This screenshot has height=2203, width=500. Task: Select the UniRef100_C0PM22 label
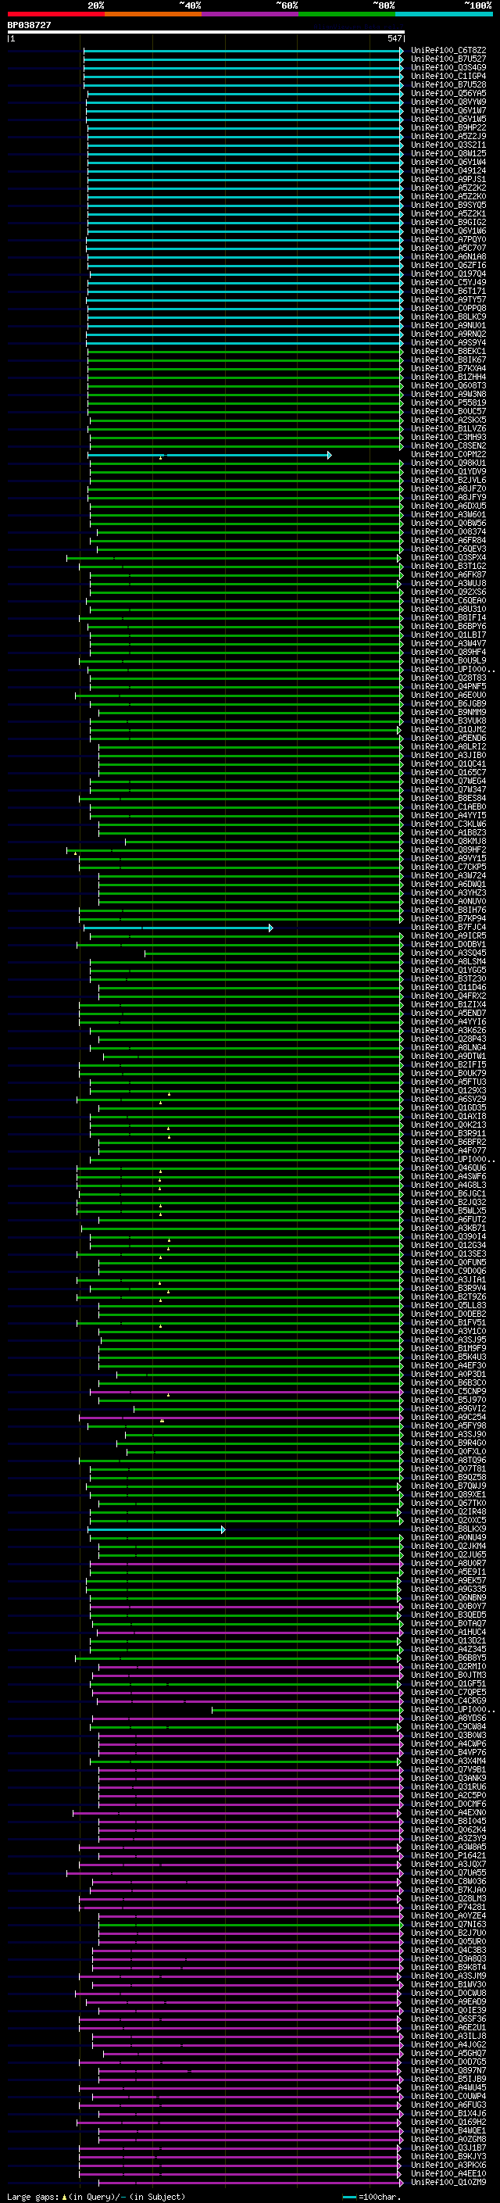(x=448, y=455)
